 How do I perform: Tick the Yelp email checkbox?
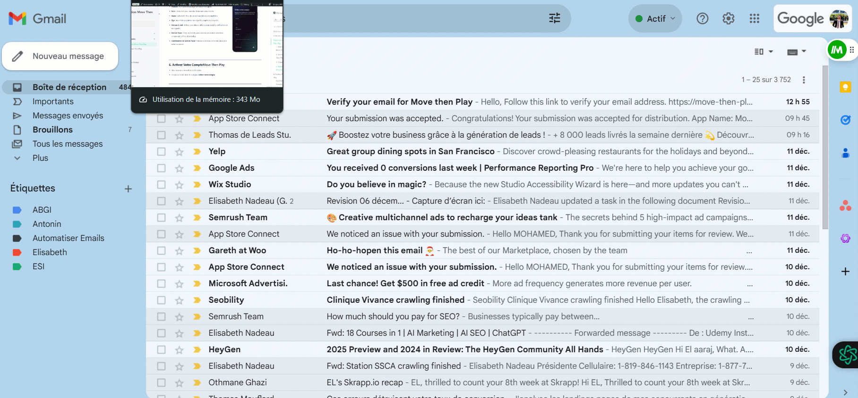[x=161, y=152]
